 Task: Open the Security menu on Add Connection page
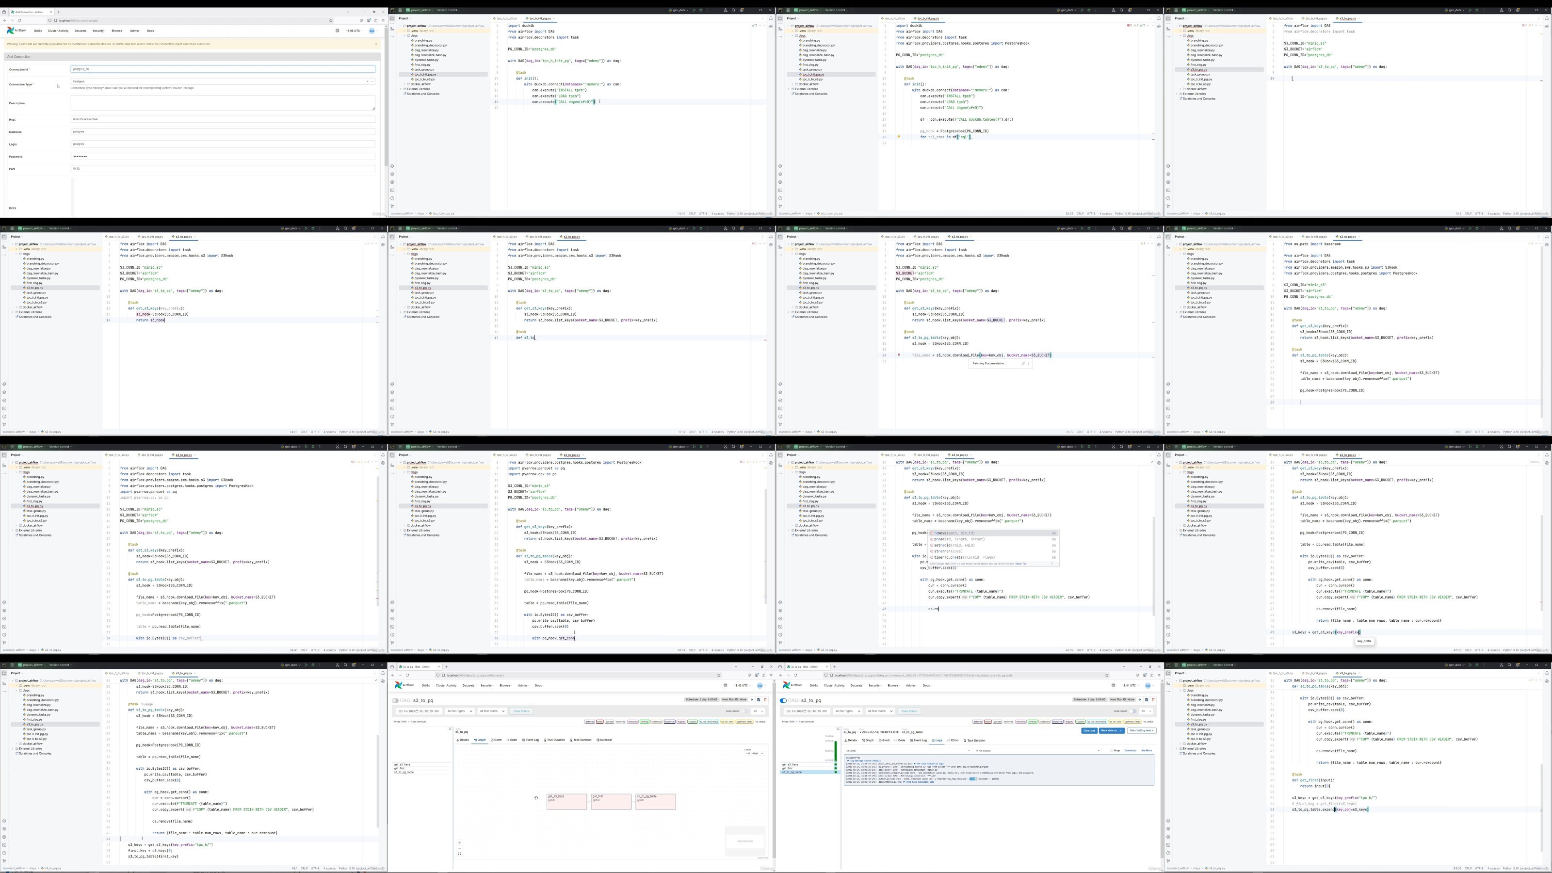(x=99, y=31)
